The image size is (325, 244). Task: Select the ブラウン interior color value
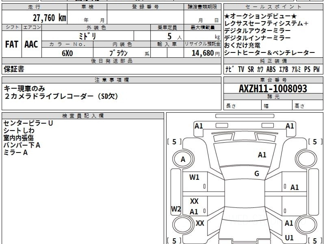coord(118,53)
